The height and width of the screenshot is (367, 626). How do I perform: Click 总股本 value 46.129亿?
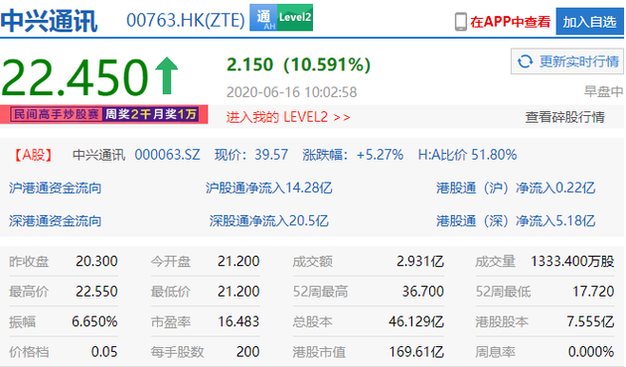[416, 321]
